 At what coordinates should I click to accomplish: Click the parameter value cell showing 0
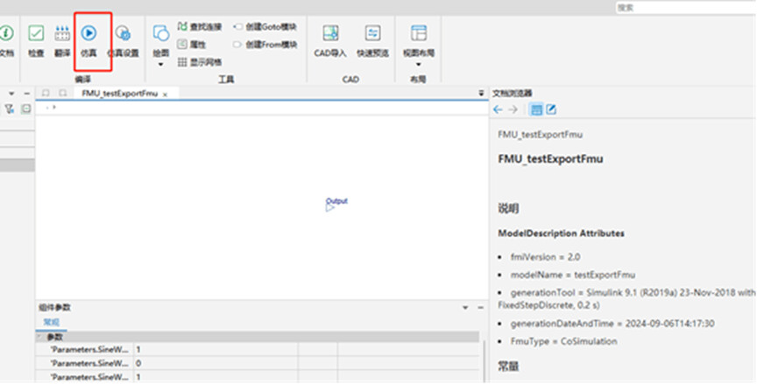(216, 363)
